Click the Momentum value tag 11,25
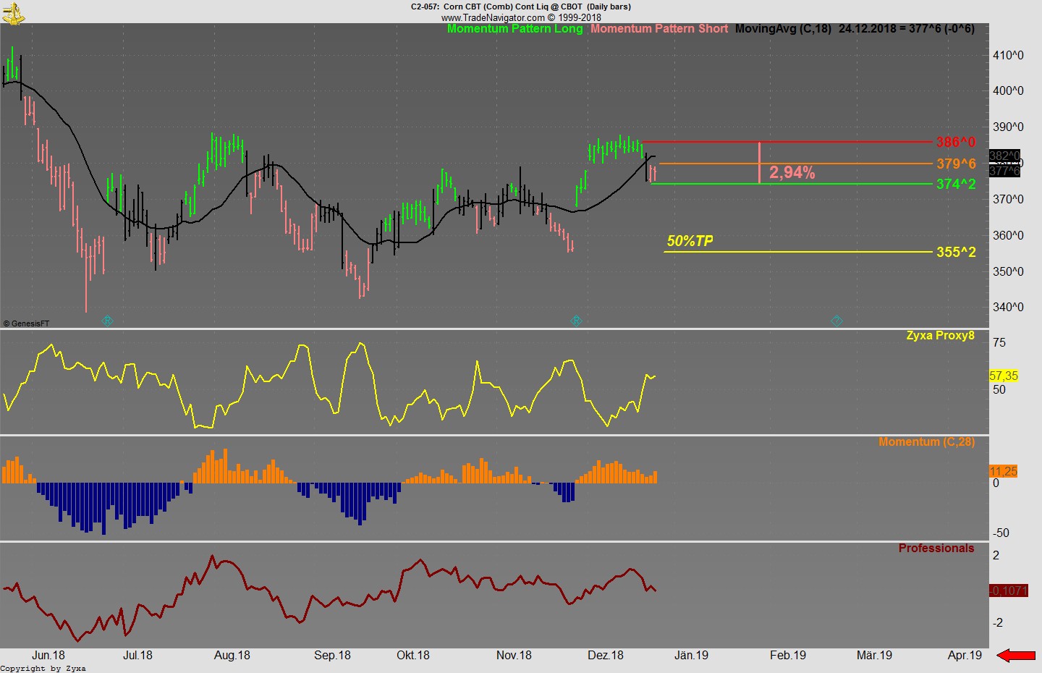 pyautogui.click(x=1004, y=472)
